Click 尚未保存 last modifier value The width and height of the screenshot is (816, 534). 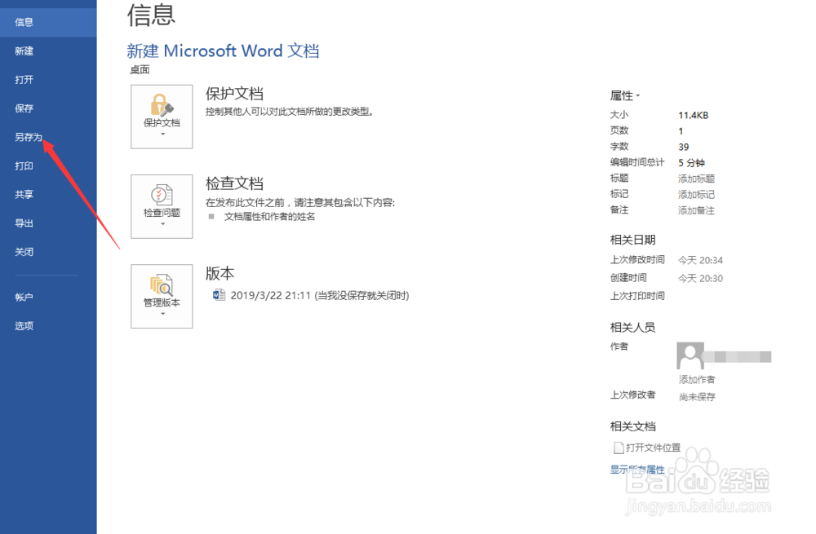697,397
